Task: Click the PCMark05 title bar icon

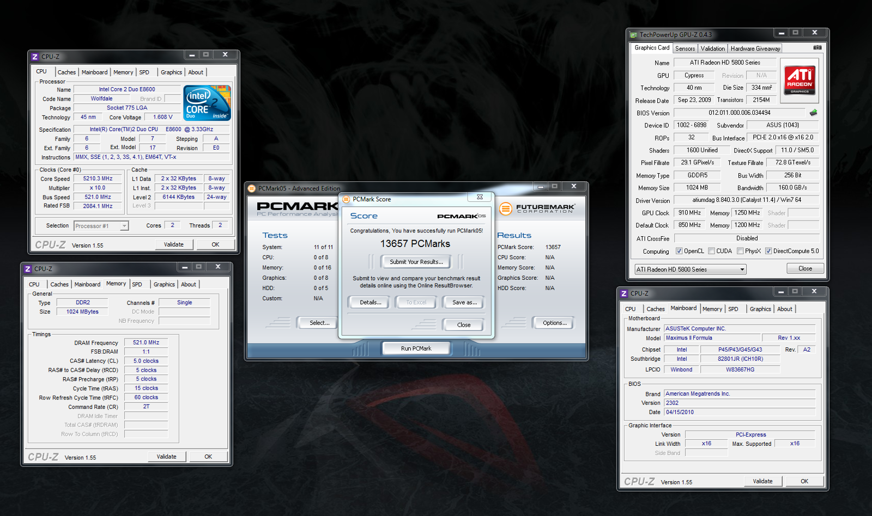Action: coord(252,188)
